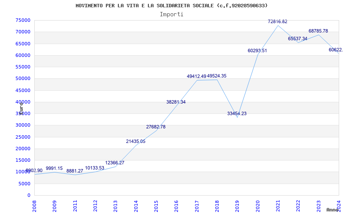
Task: Click the 15000 y-axis value
Action: click(x=23, y=160)
